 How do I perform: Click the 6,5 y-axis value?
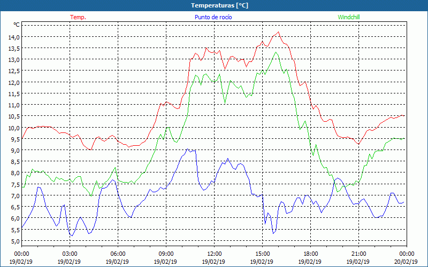(x=15, y=207)
